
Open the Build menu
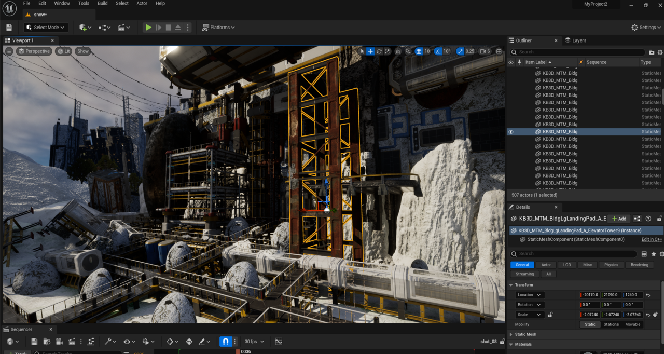[103, 3]
